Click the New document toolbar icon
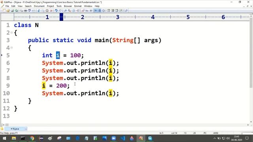 click(4, 11)
